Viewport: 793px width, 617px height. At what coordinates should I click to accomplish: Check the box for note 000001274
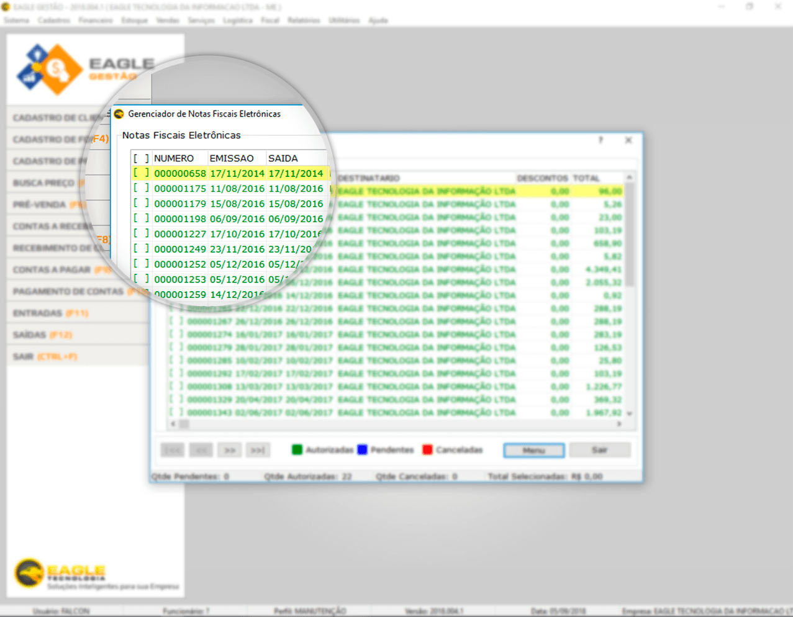(x=177, y=335)
